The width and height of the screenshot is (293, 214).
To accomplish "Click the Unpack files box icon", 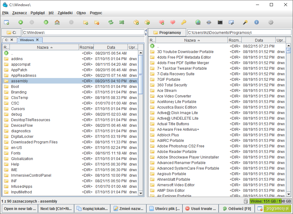I will [x=147, y=23].
